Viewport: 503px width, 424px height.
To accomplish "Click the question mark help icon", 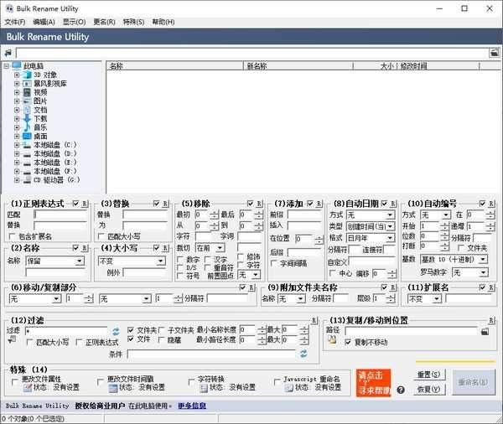I will (x=401, y=390).
